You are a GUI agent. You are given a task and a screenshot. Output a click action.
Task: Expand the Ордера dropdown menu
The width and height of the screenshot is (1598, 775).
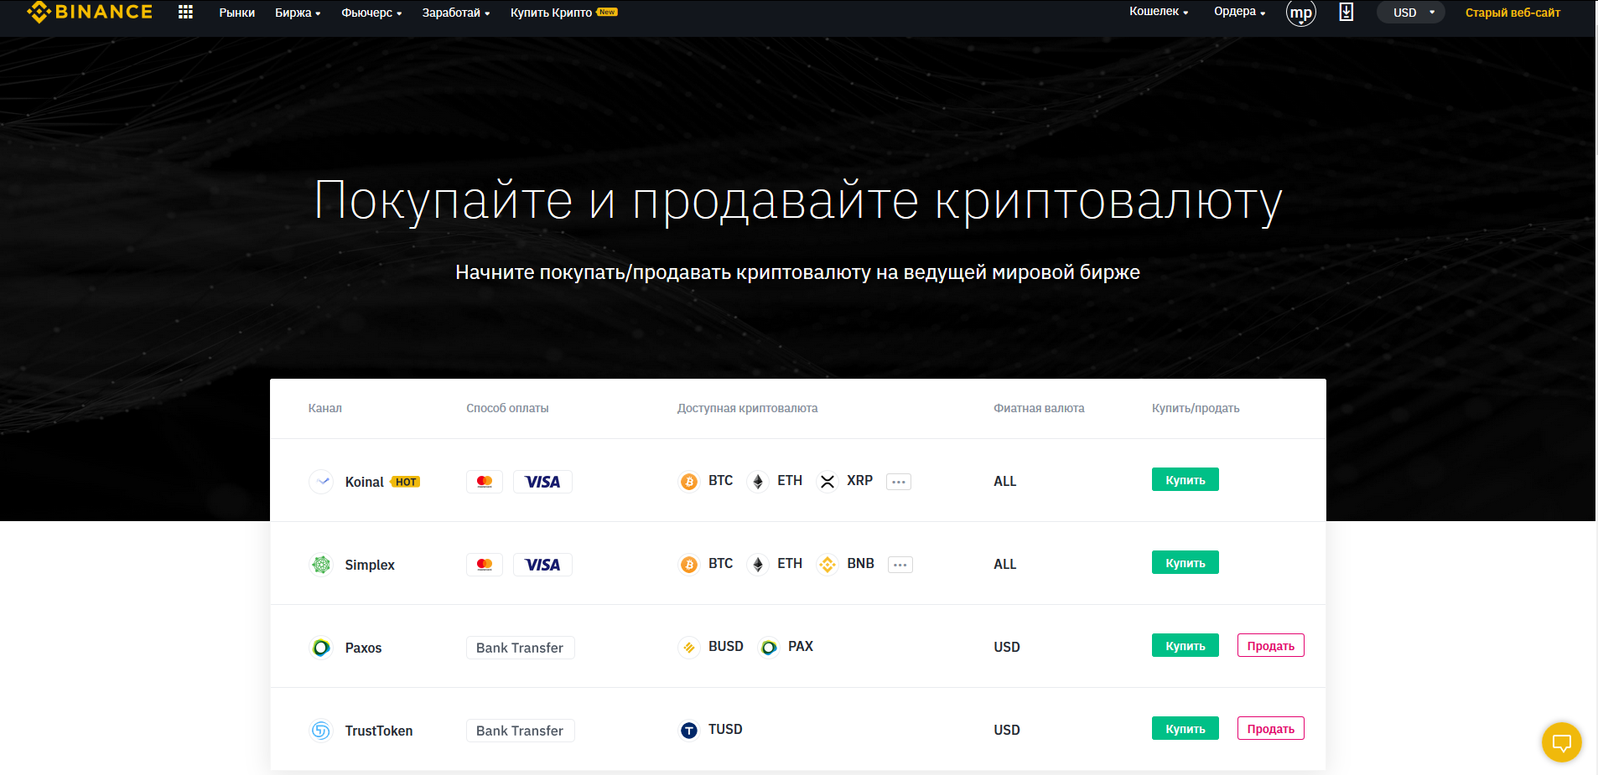coord(1239,12)
